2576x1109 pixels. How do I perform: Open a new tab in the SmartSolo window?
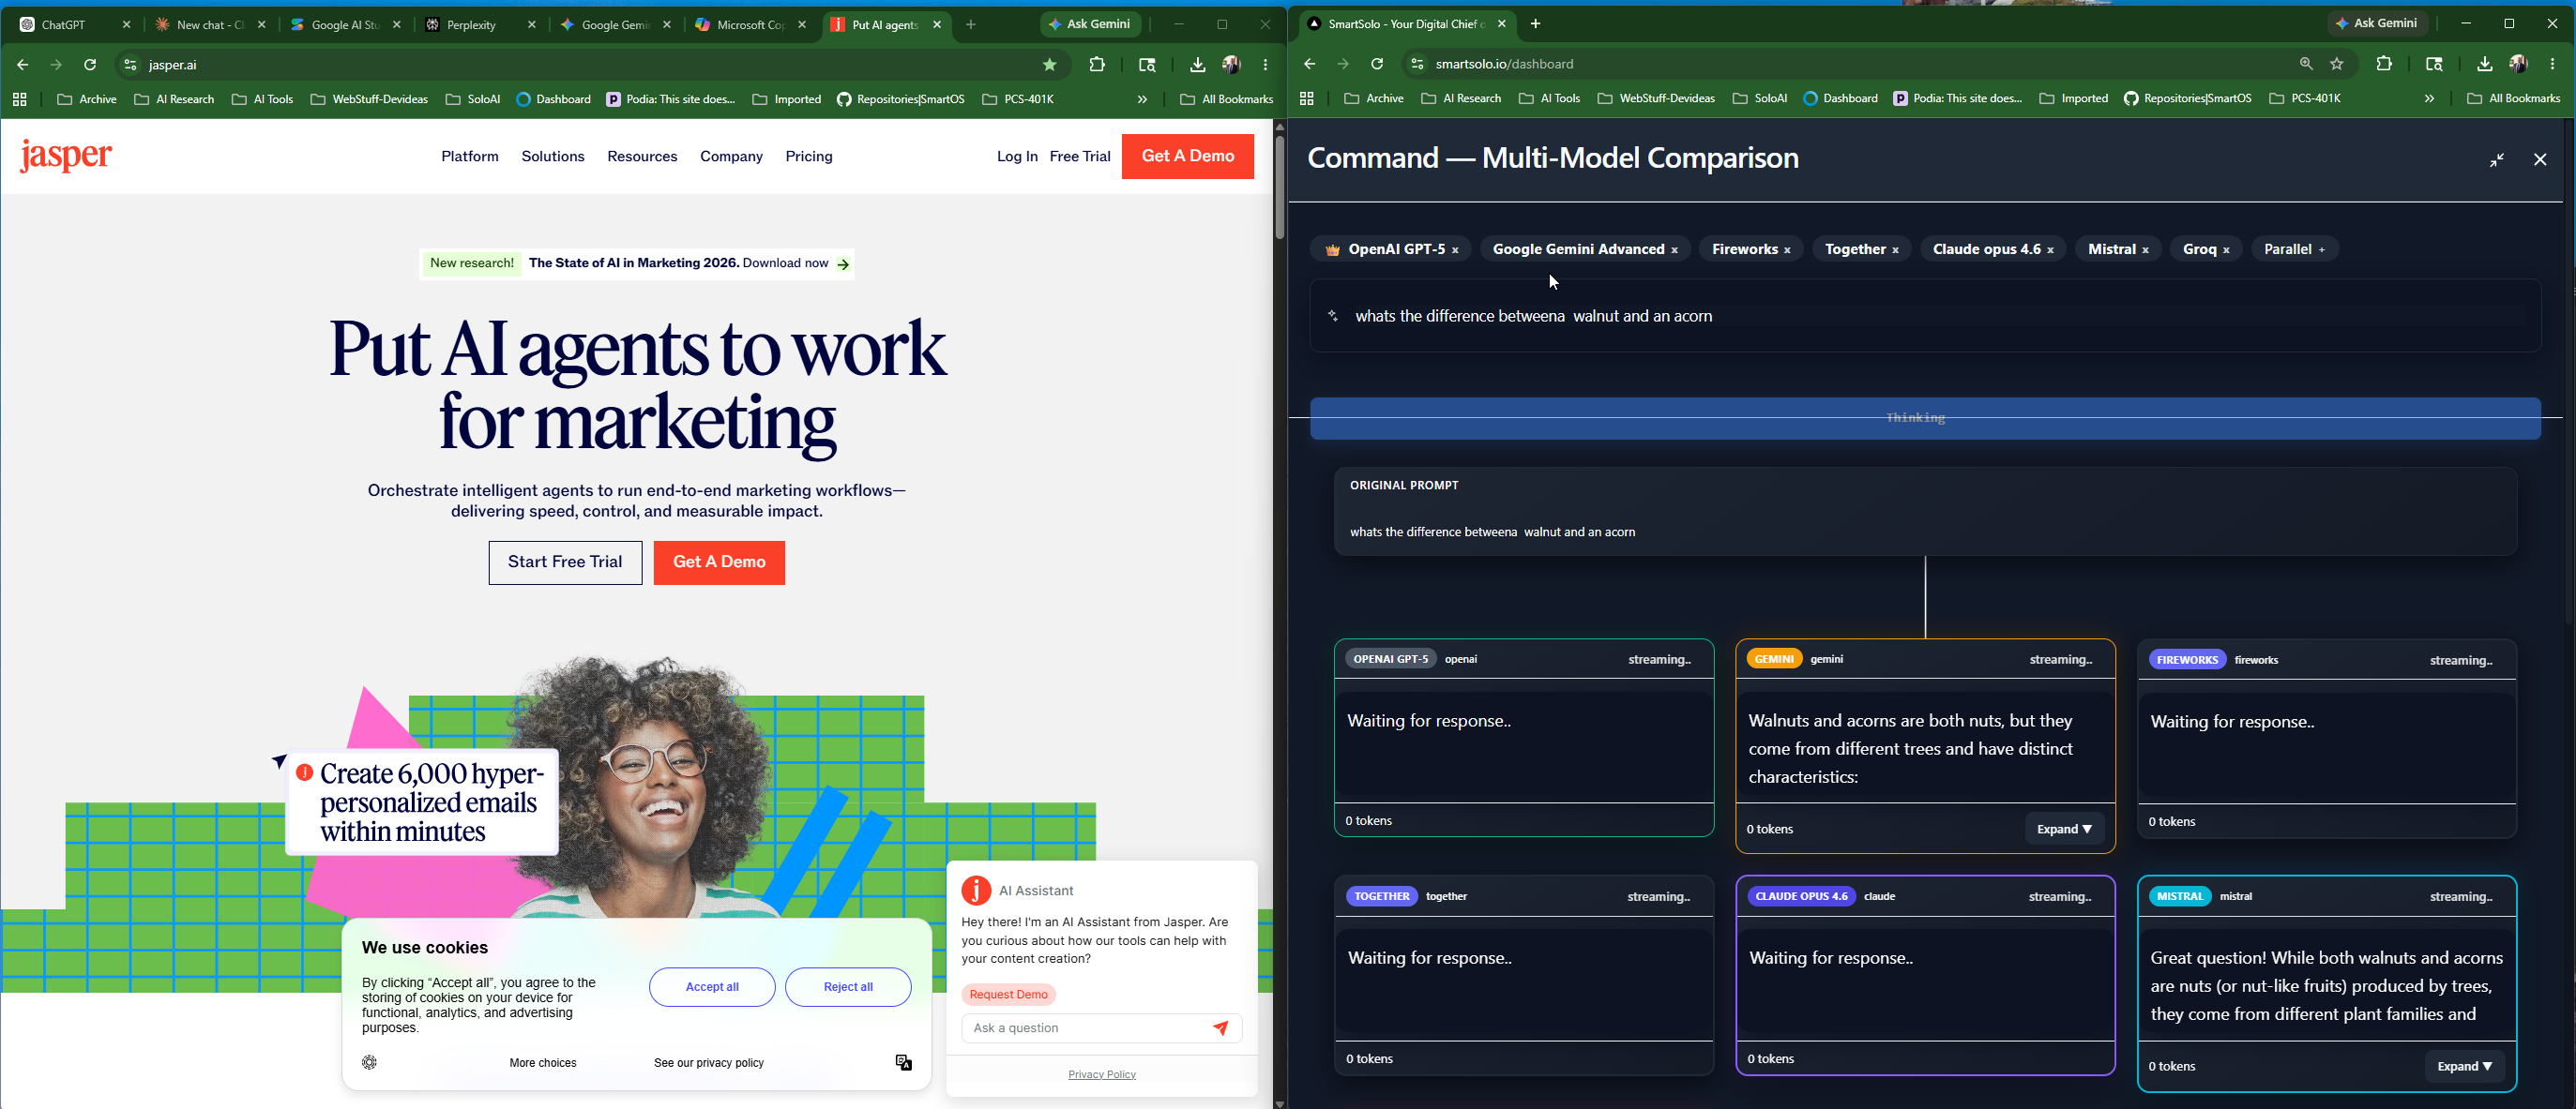tap(1536, 24)
